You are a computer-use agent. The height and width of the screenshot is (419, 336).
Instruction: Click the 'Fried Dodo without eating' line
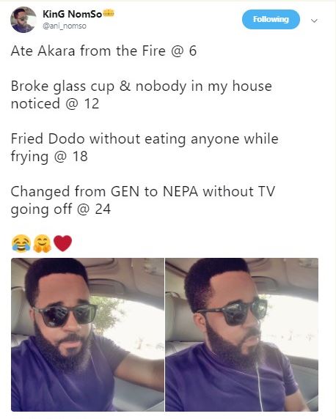click(x=145, y=147)
